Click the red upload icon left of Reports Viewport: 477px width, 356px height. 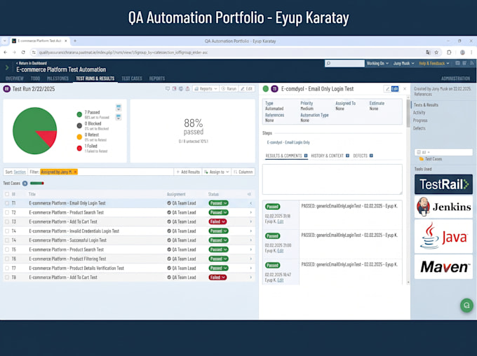188,88
